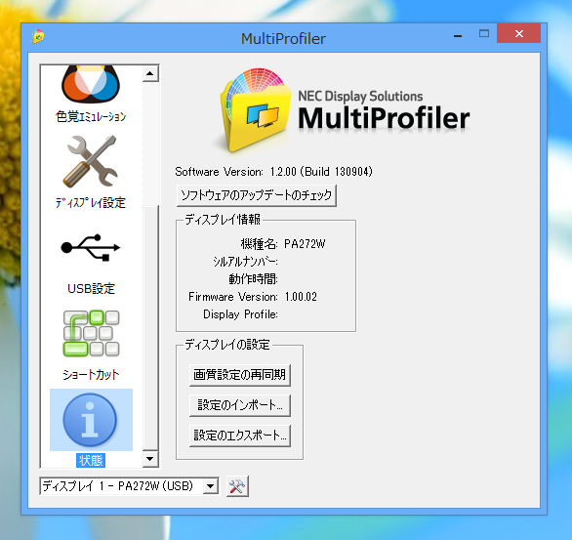Open the 色覚エミュレーション color vision icon
The width and height of the screenshot is (572, 540).
(x=91, y=84)
